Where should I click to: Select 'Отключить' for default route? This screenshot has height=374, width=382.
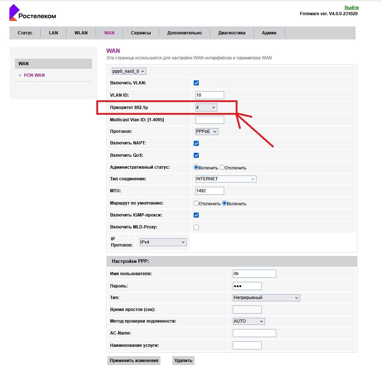pos(196,203)
